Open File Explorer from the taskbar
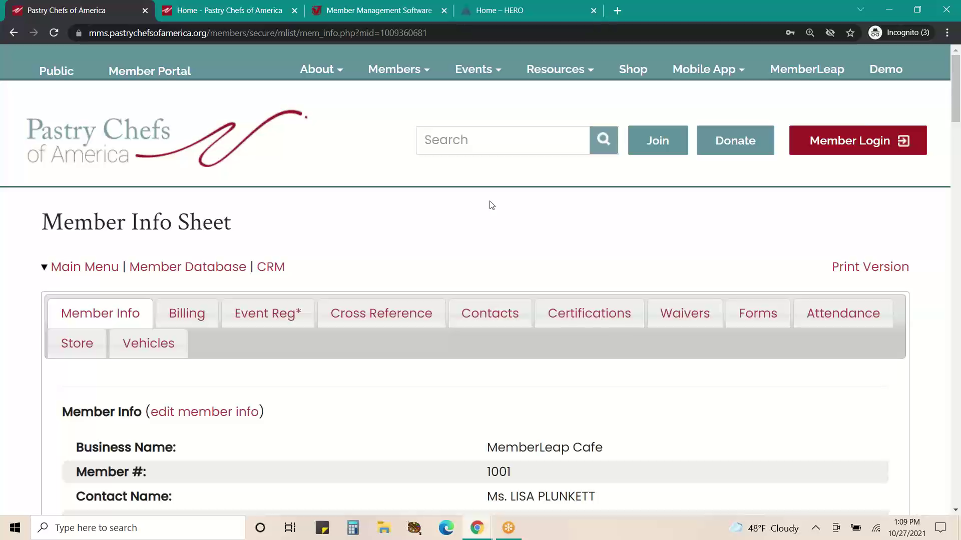 click(384, 527)
